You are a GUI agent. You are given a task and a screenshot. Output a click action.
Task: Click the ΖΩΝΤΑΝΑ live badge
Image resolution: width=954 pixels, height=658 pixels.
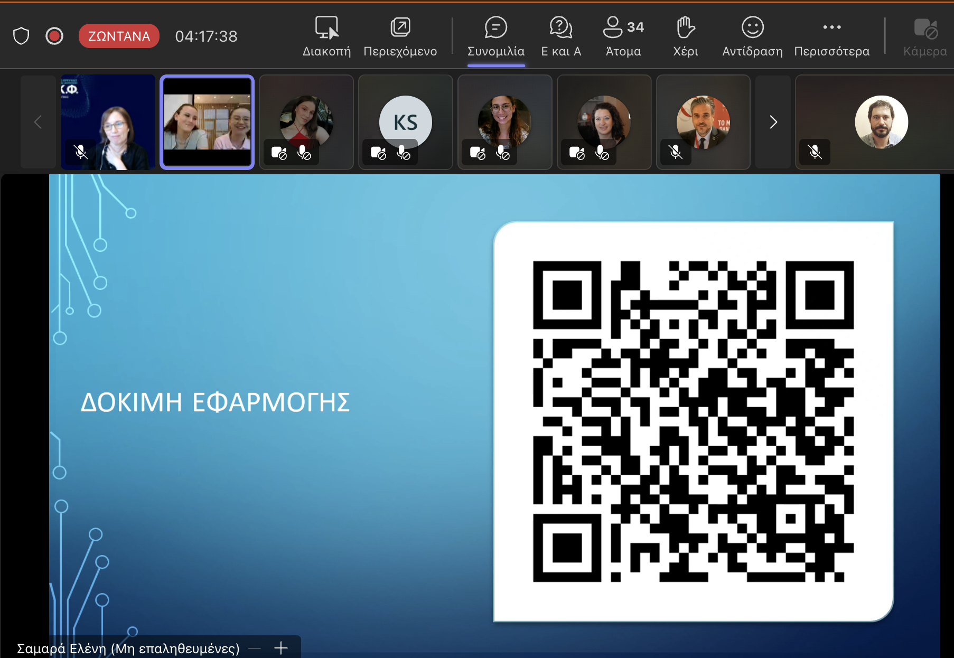pos(119,36)
